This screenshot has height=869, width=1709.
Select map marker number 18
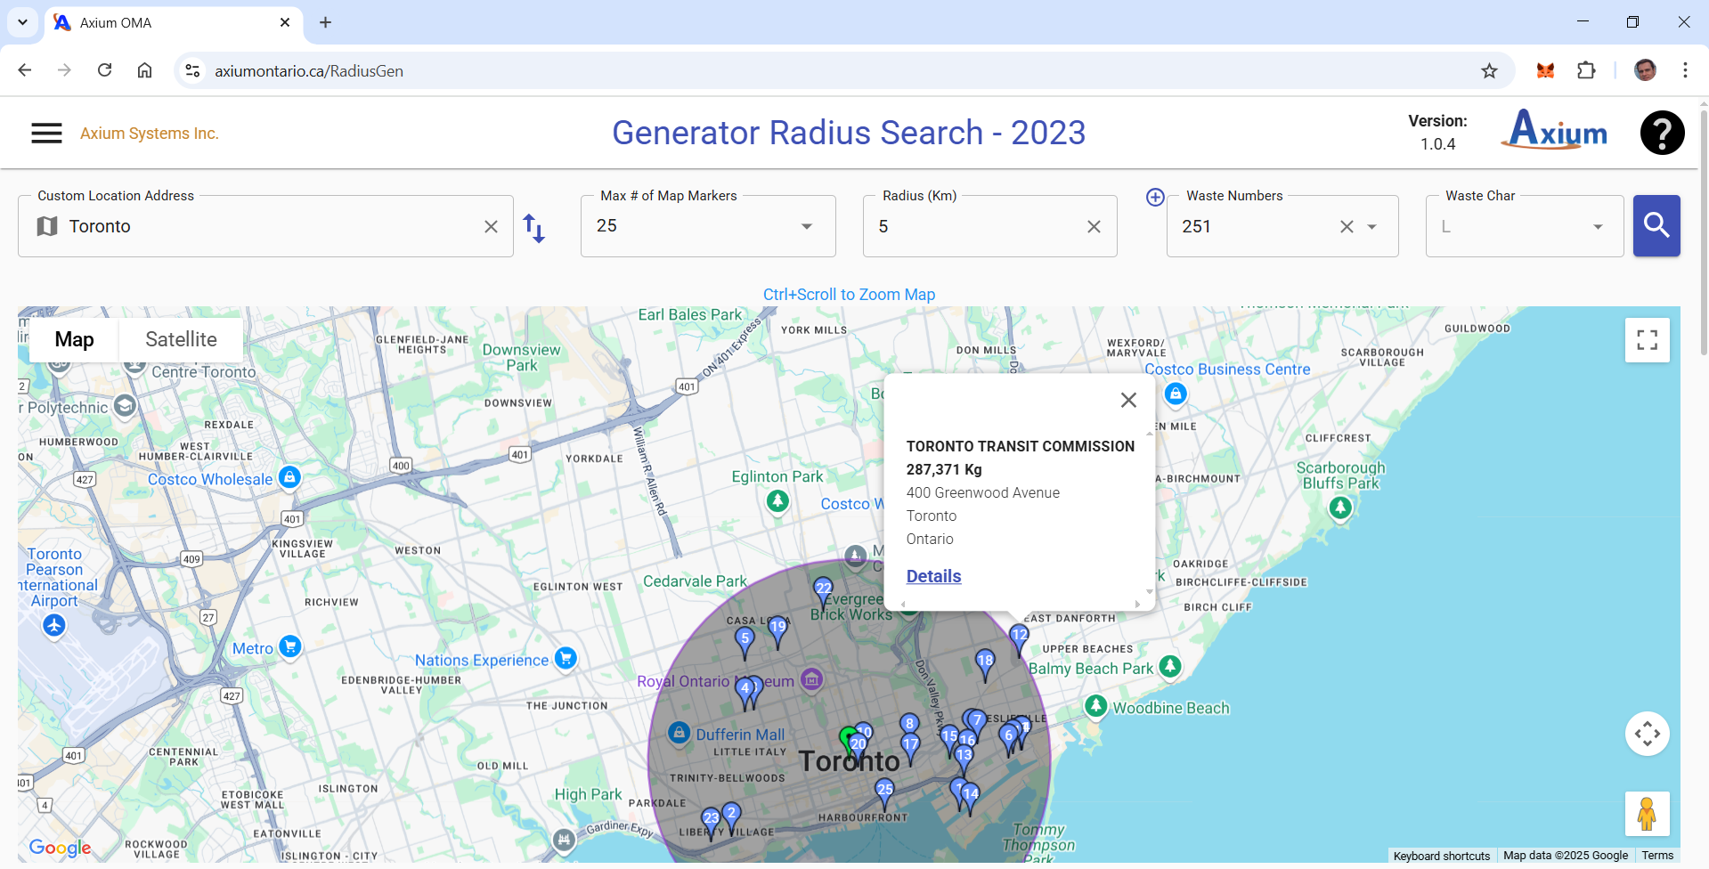coord(985,663)
